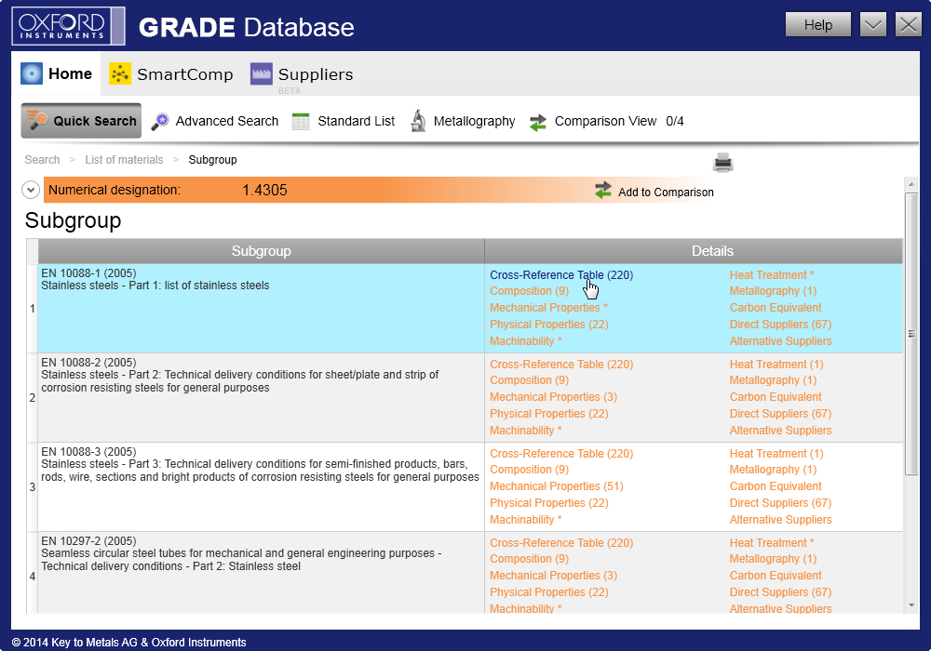Click the vertical scrollbar thumb
The height and width of the screenshot is (651, 931).
(x=911, y=333)
